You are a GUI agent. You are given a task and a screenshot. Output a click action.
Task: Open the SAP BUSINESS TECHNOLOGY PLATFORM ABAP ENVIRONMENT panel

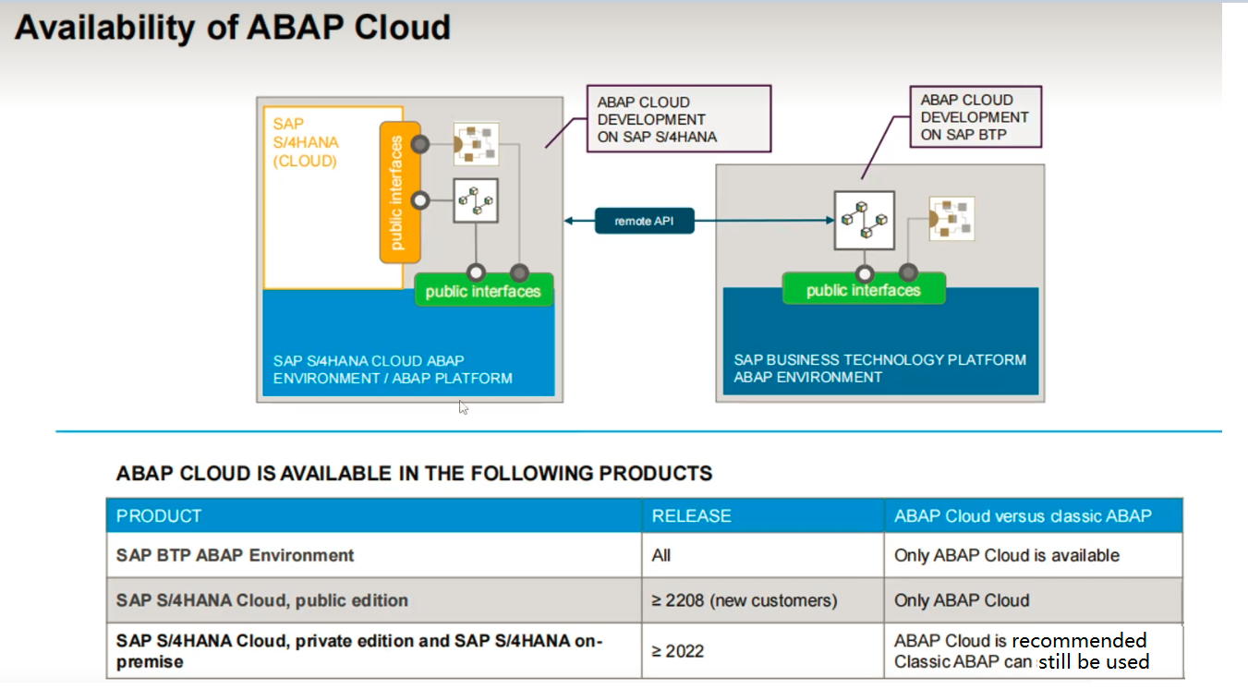point(879,369)
